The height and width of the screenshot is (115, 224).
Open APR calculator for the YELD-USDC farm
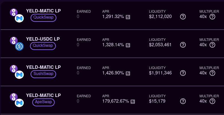[x=128, y=45]
